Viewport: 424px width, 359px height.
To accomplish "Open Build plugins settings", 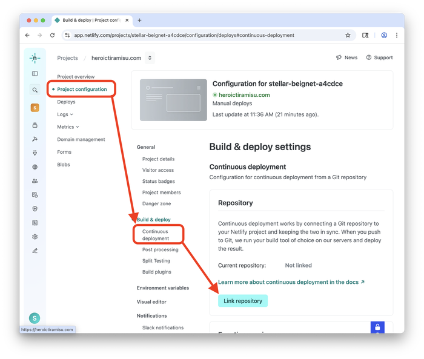I will [157, 272].
